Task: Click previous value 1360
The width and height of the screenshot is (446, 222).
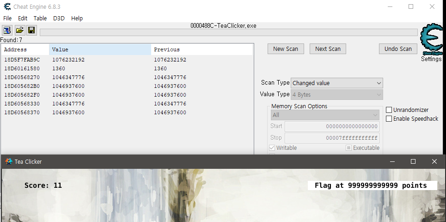Action: coord(160,68)
